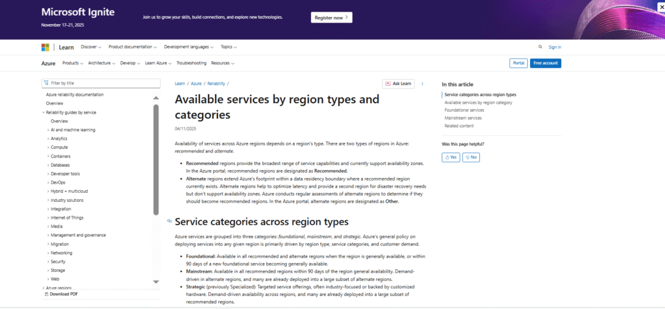Click No for page helpful
Image resolution: width=665 pixels, height=309 pixels.
(471, 157)
